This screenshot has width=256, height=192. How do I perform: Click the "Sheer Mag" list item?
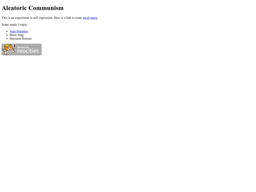(17, 35)
